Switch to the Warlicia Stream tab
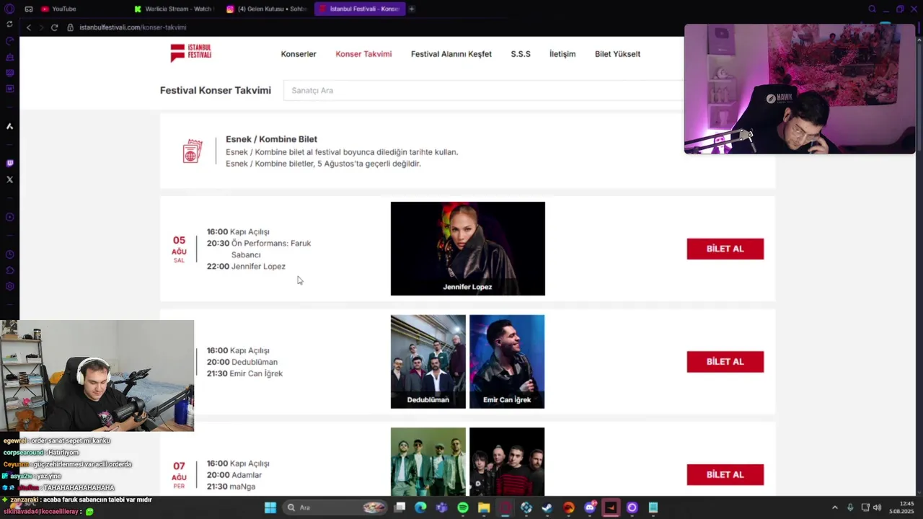Viewport: 923px width, 519px height. coord(173,9)
